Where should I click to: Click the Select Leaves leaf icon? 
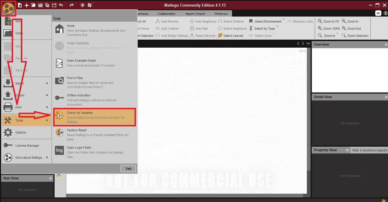click(220, 36)
